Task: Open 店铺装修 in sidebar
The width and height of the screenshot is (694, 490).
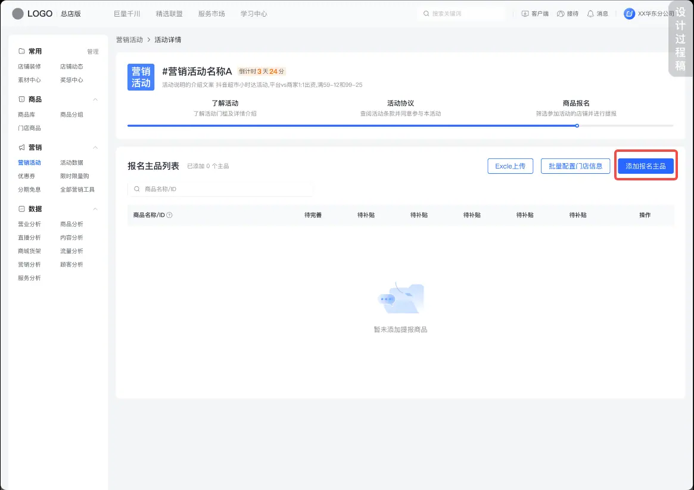Action: (x=29, y=66)
